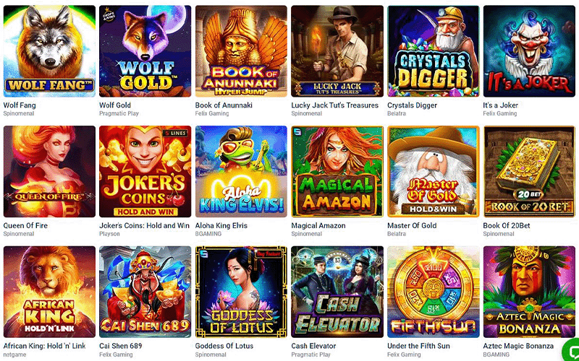The height and width of the screenshot is (361, 579).
Task: Select the Magical Amazon game tile
Action: pyautogui.click(x=337, y=172)
